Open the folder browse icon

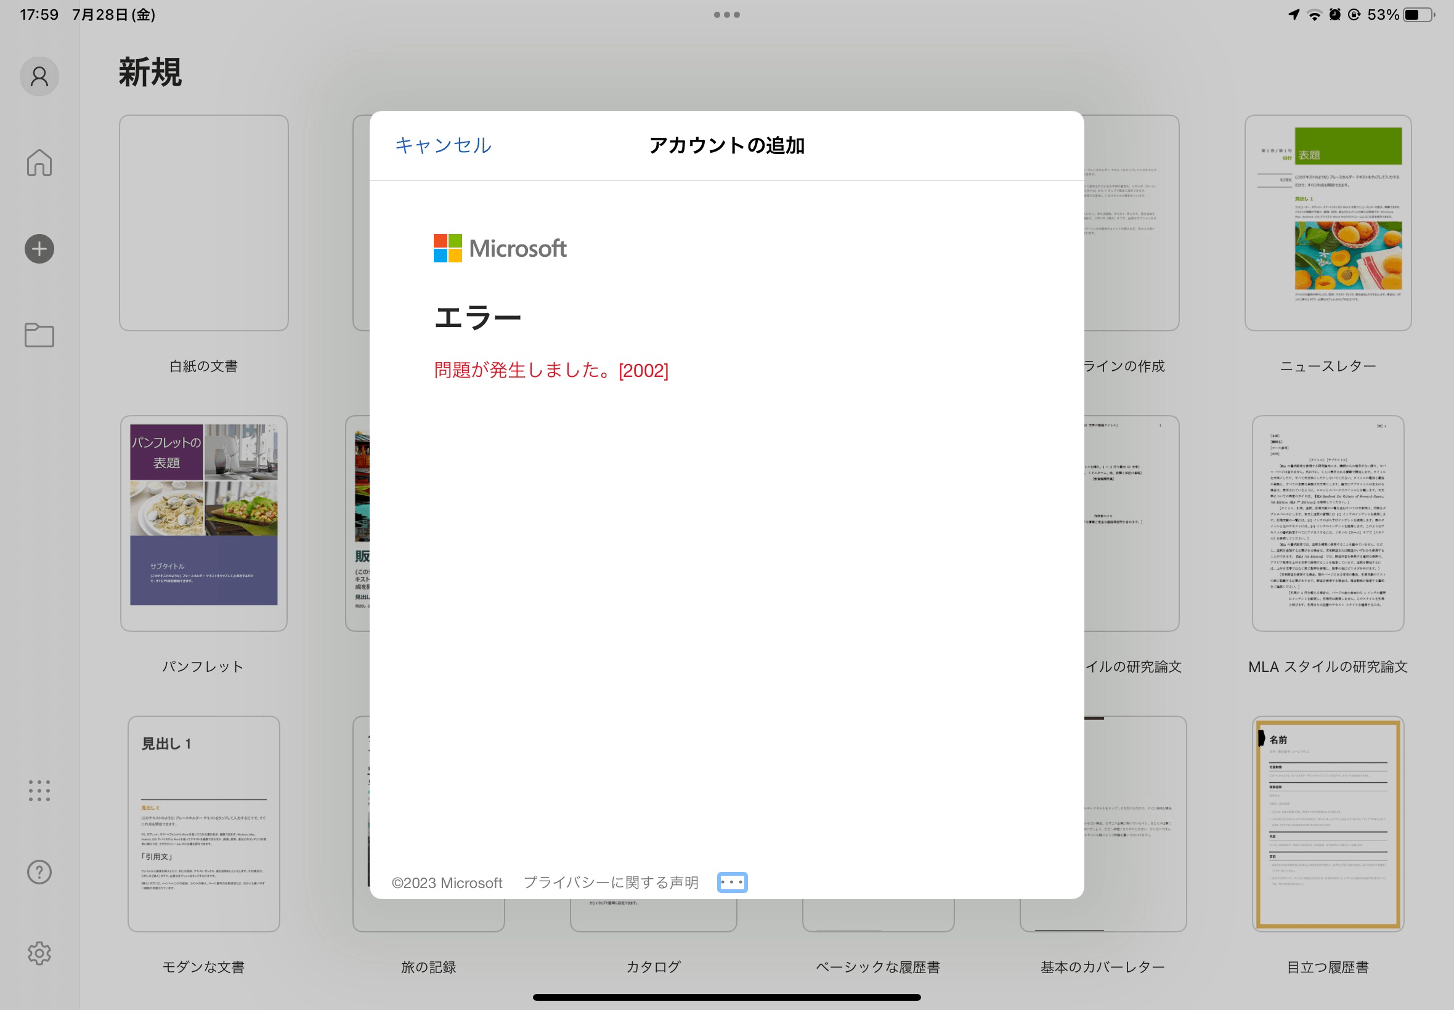39,335
